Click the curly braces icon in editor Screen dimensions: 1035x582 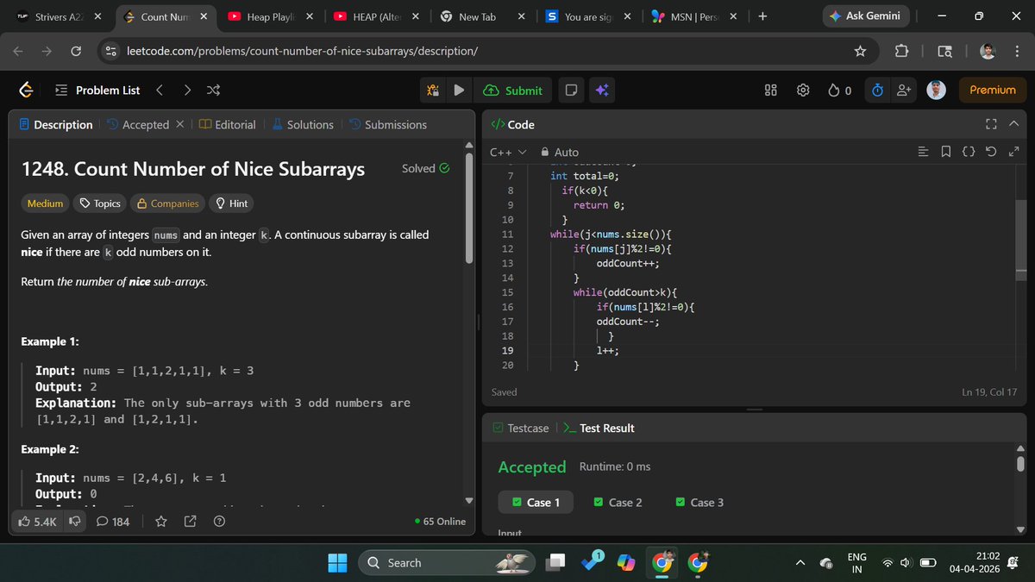(x=969, y=152)
